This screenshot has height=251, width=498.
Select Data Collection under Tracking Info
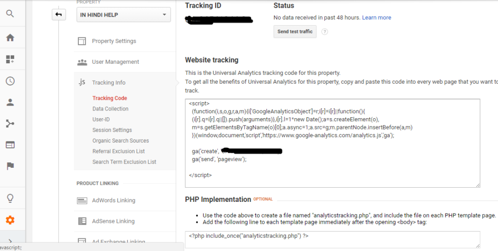click(110, 108)
